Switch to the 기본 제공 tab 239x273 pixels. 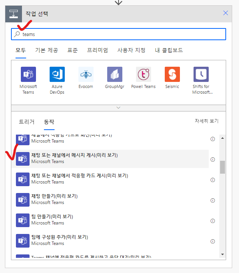(x=47, y=50)
